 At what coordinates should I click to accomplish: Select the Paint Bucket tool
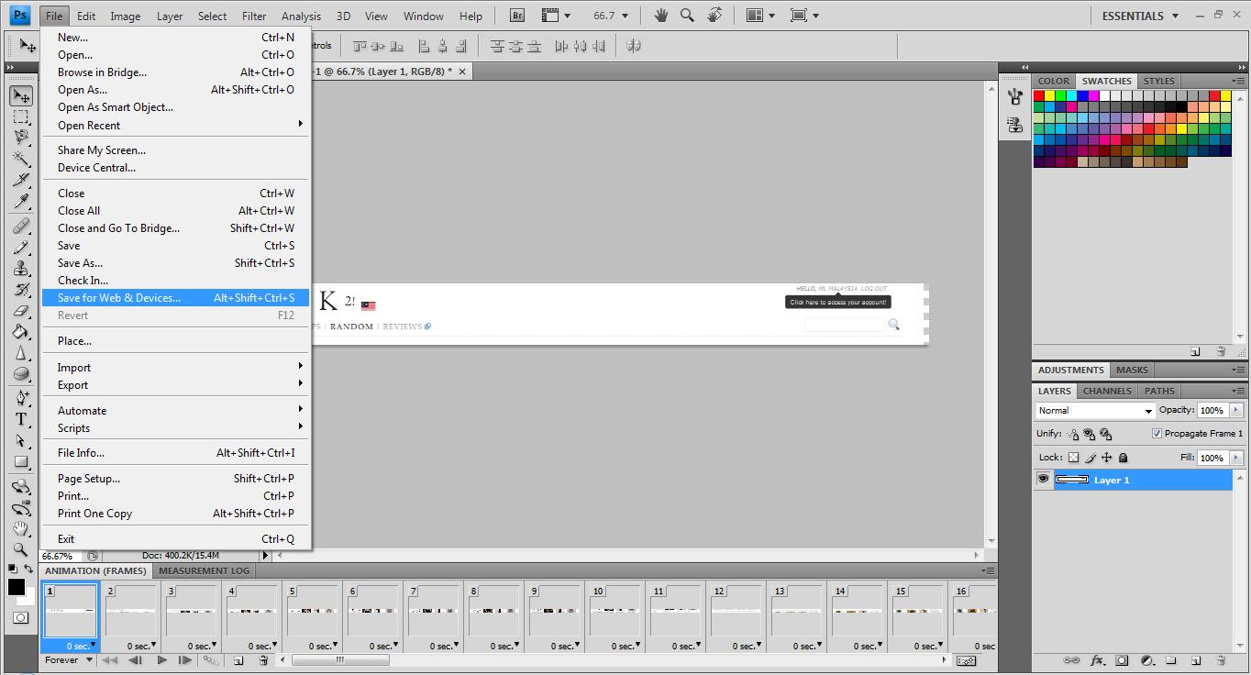click(x=21, y=332)
